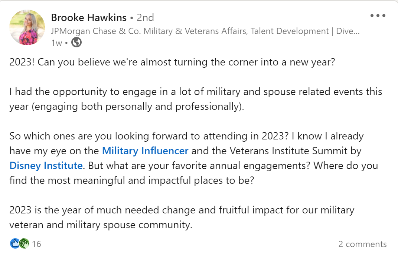Follow the Military Influencer mention link

point(145,151)
